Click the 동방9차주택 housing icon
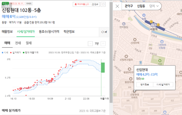 (x=129, y=69)
